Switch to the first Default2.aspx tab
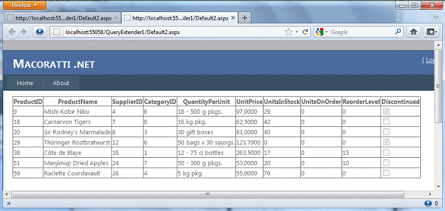Screen dimensions: 445x211 (63, 18)
